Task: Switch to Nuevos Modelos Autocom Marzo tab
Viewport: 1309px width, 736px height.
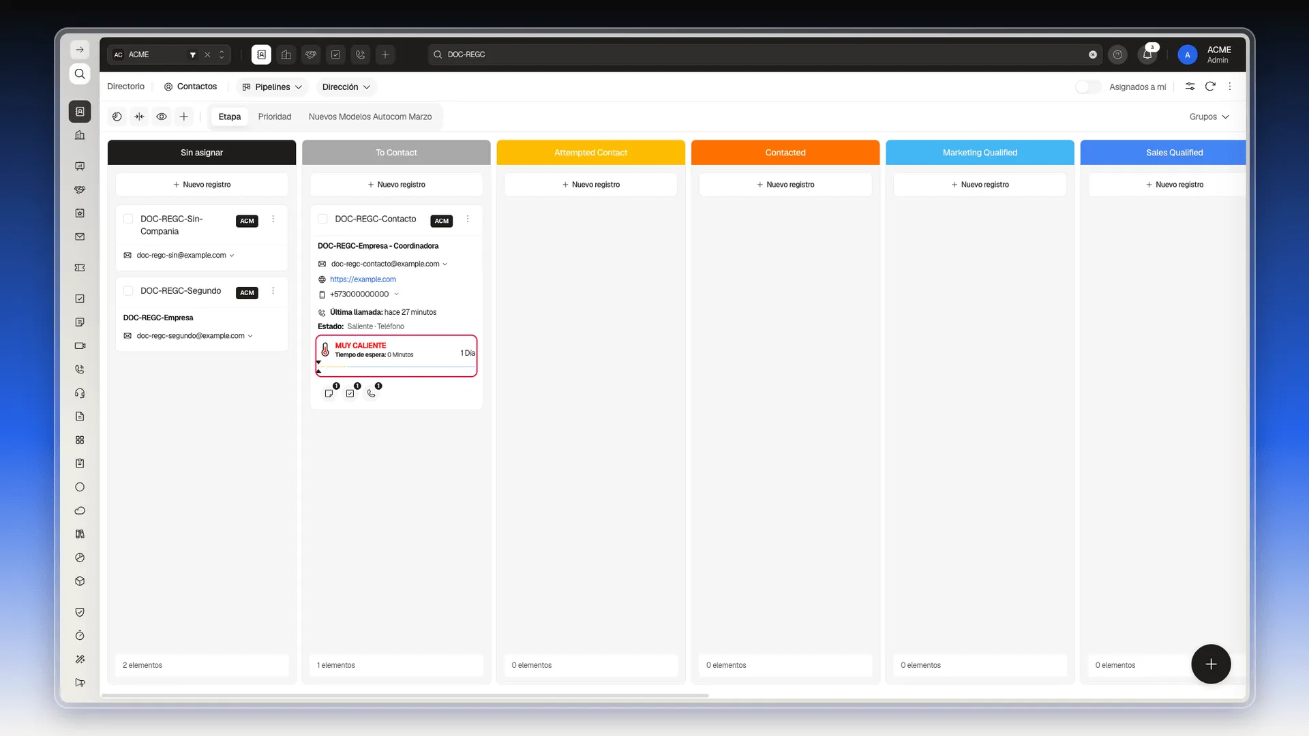Action: tap(370, 117)
